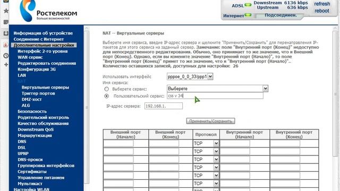Click second row Внешний порт (Начало) field

pyautogui.click(x=118, y=151)
